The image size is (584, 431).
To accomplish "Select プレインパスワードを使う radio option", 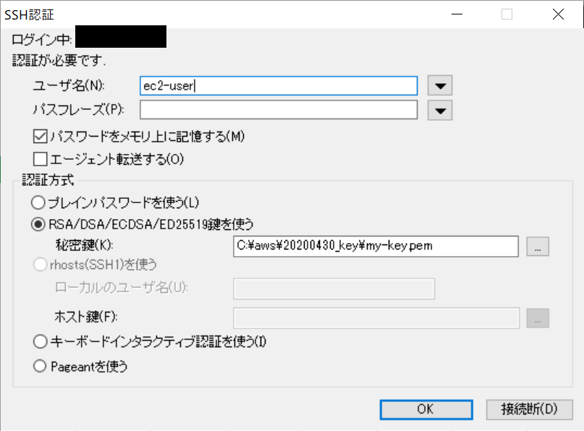I will coord(38,203).
